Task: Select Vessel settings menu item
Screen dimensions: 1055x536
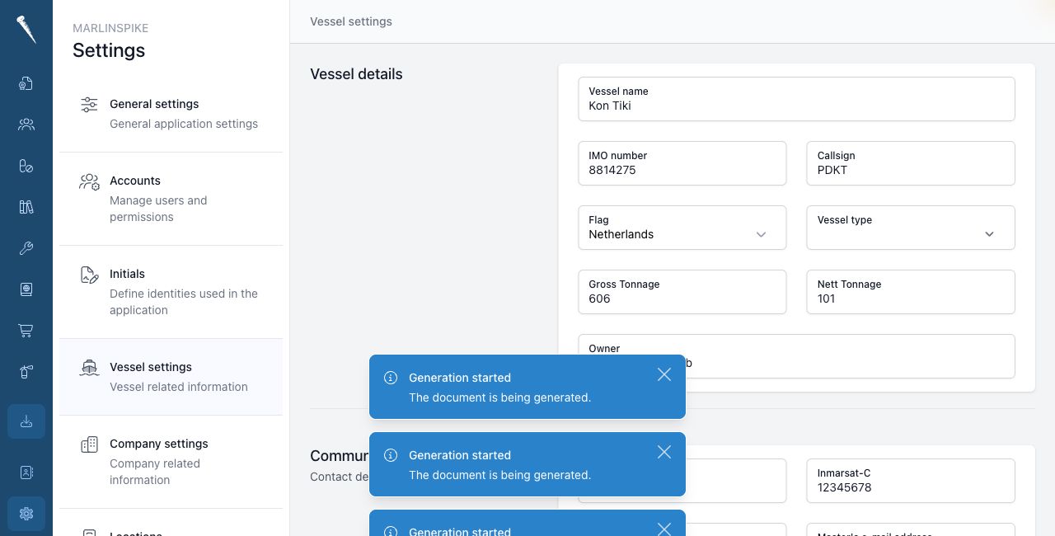Action: (171, 377)
